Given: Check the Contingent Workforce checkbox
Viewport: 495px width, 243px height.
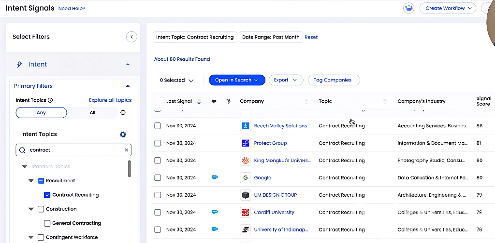Looking at the screenshot, I should [41, 238].
